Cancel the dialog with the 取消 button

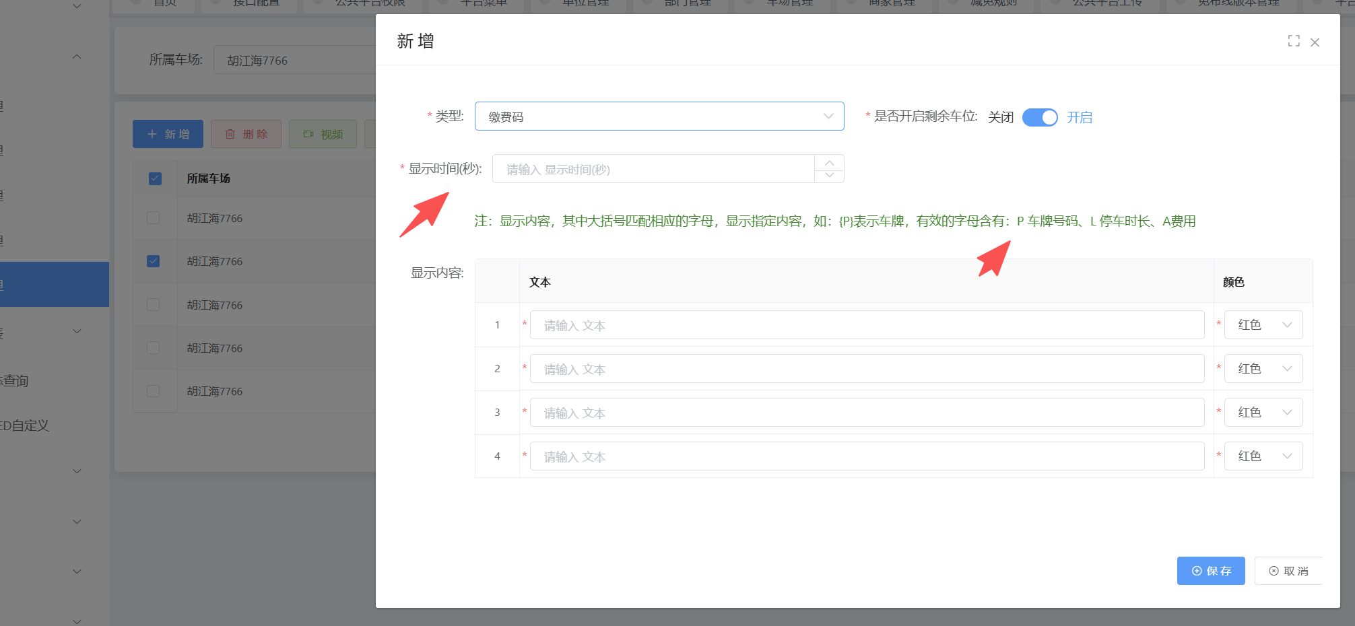(1288, 571)
